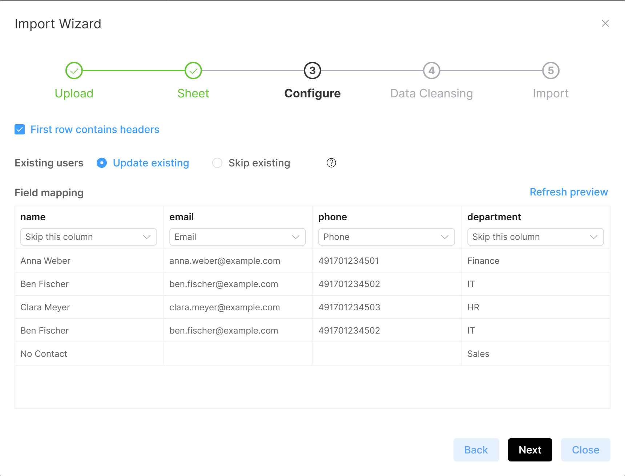Close the Import Wizard with the X icon

click(605, 23)
